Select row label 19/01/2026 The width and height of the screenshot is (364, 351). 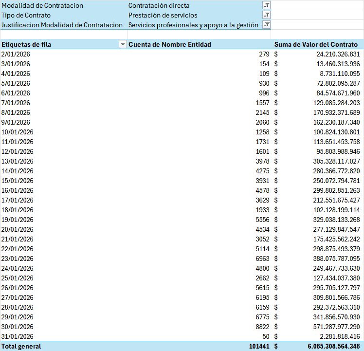[18, 220]
